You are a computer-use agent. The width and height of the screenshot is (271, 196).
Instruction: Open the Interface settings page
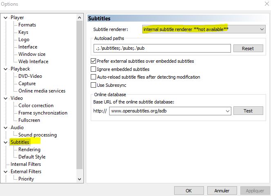click(28, 47)
